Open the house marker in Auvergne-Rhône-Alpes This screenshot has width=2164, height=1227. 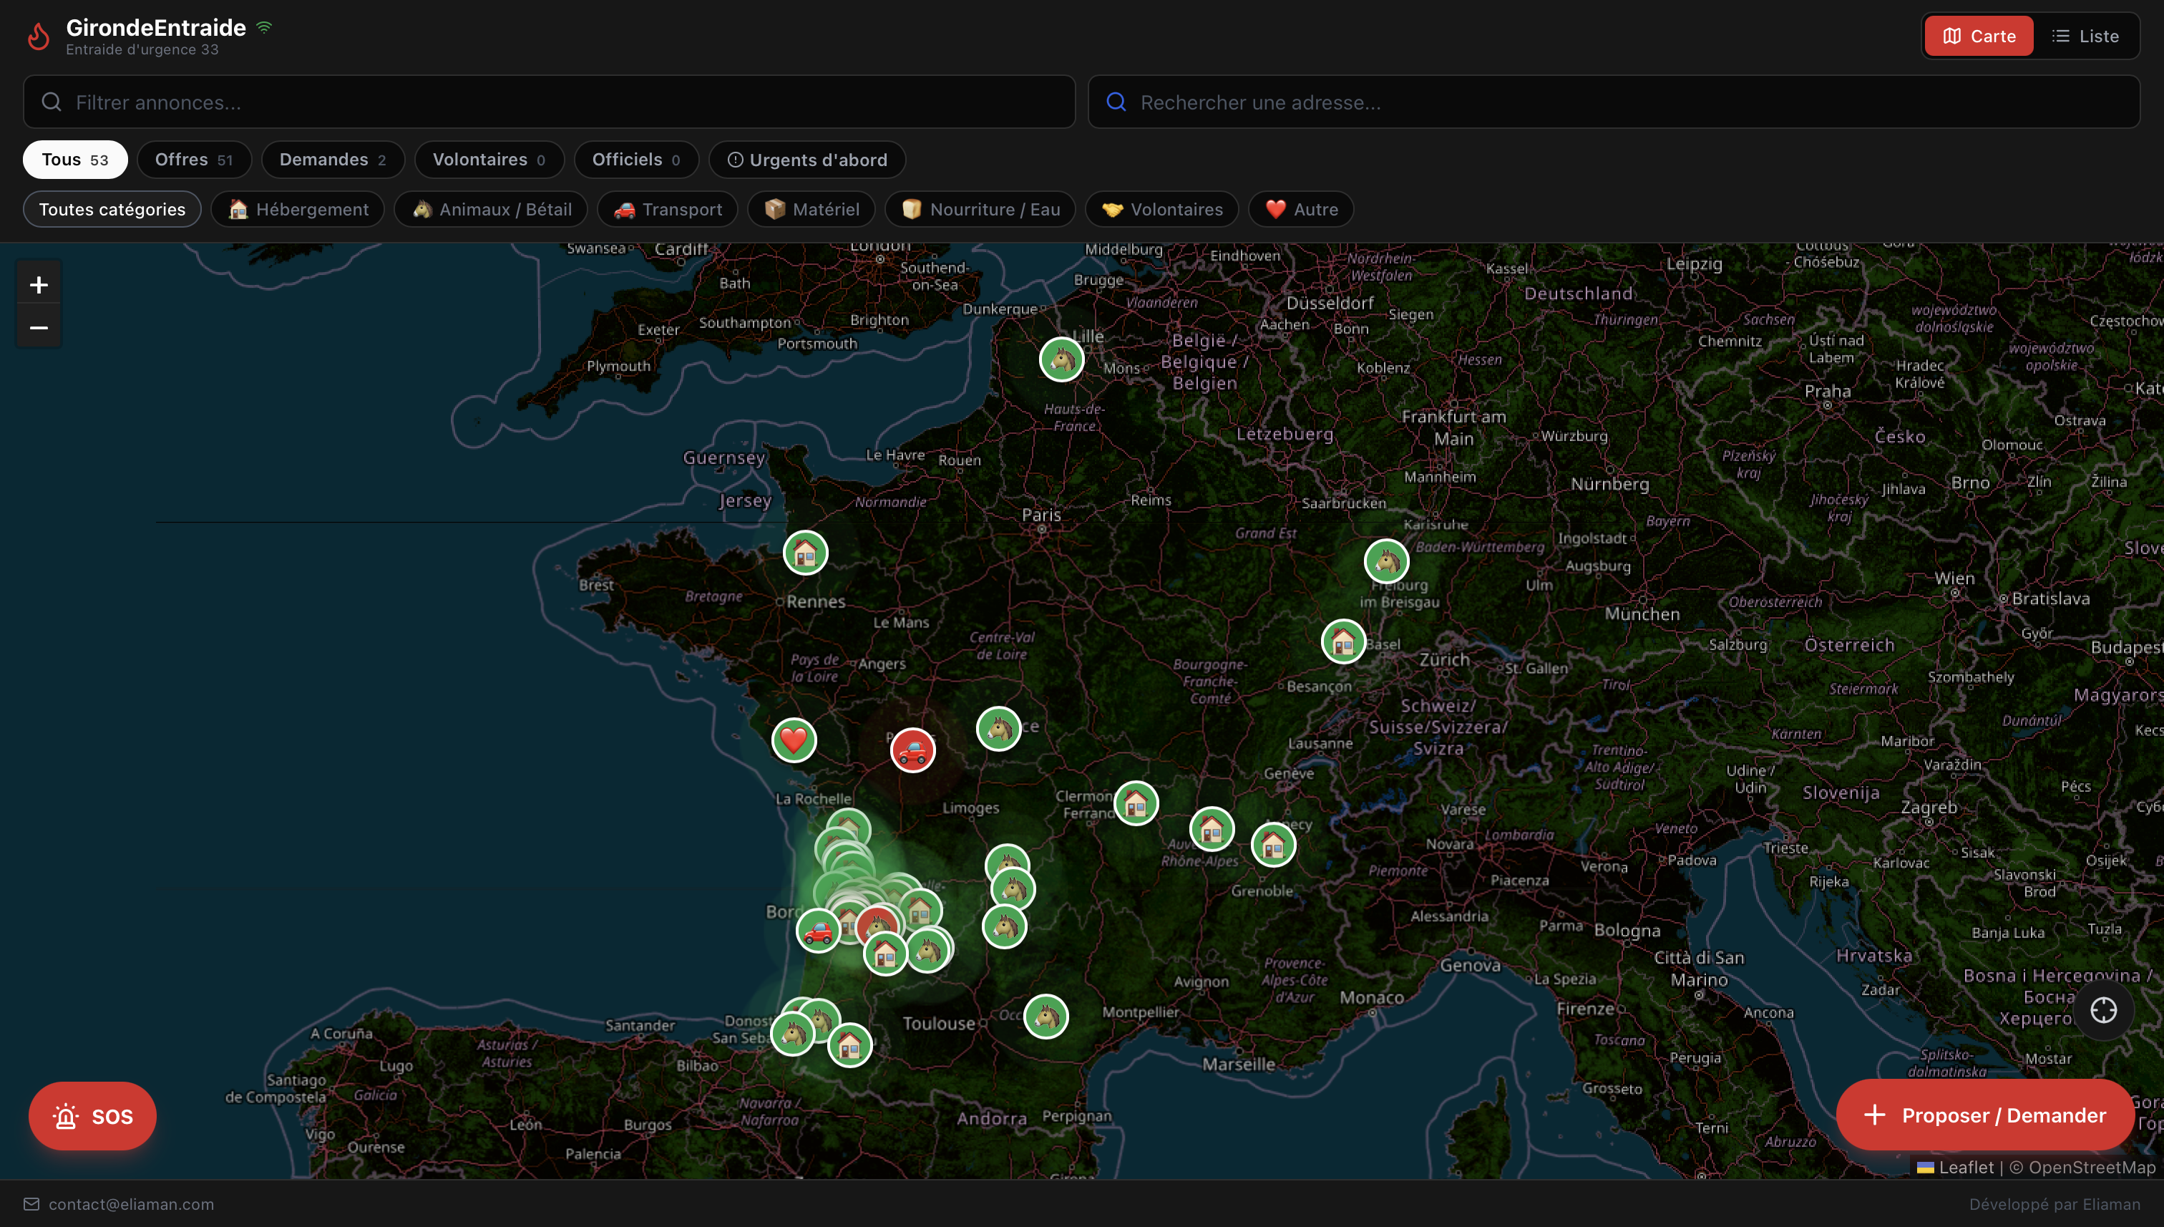tap(1212, 829)
